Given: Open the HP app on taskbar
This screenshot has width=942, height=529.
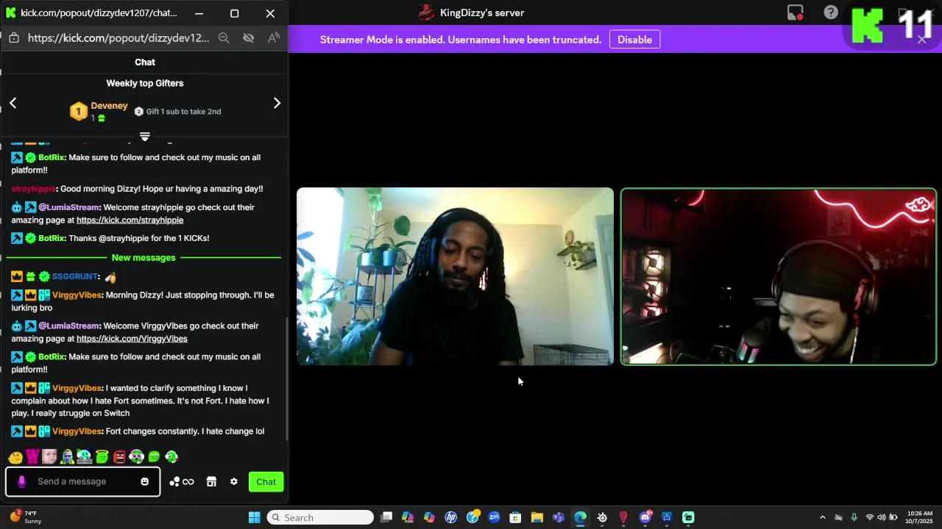Looking at the screenshot, I should pyautogui.click(x=451, y=517).
